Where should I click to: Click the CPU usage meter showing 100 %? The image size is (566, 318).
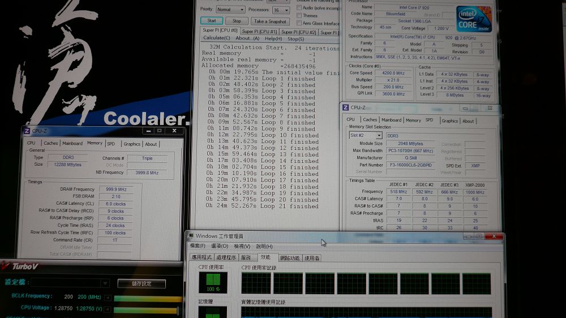coord(213,282)
